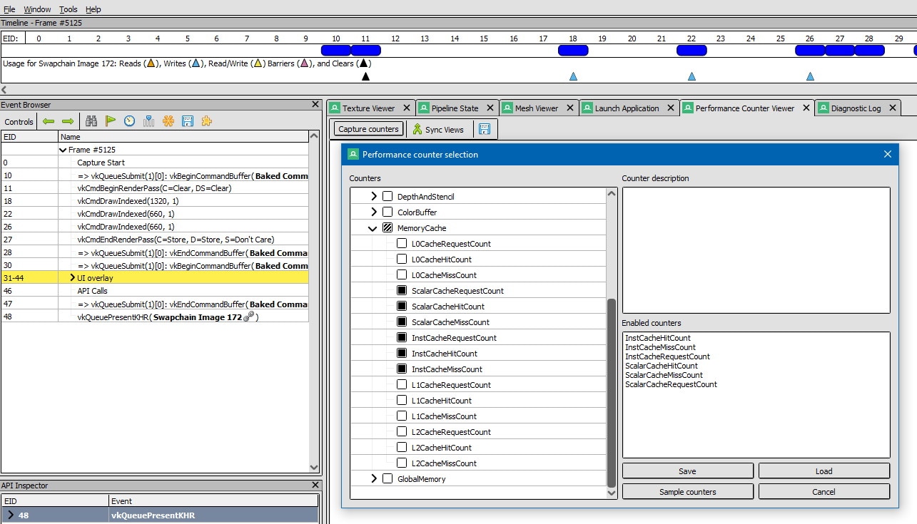Click the green forward arrow in Event Browser
Image resolution: width=917 pixels, height=524 pixels.
tap(68, 121)
